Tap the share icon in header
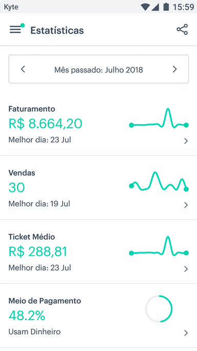The image size is (197, 351). pos(182,29)
